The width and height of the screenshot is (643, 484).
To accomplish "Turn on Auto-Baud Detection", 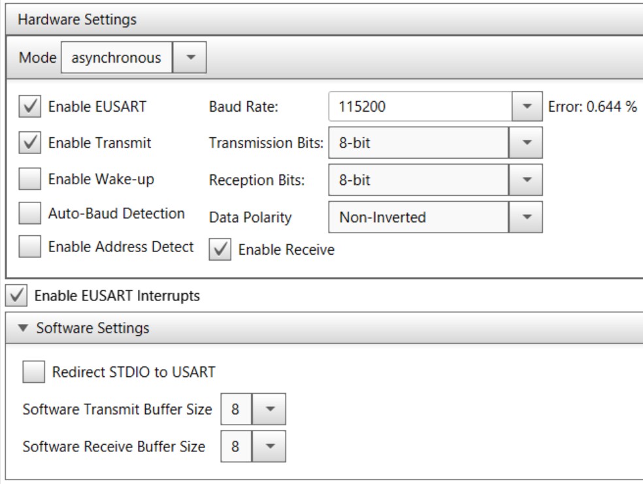I will pos(29,214).
